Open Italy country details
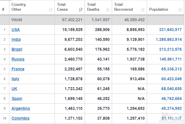 tap(15, 79)
